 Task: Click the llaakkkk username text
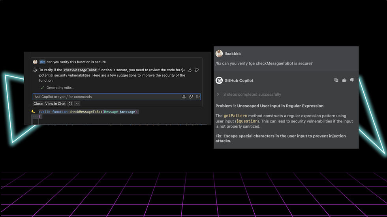233,54
